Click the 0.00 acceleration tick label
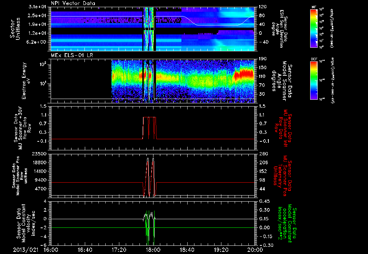The image size is (368, 254). (264, 228)
